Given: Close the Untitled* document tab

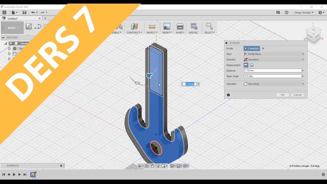Looking at the screenshot, I should [40, 18].
